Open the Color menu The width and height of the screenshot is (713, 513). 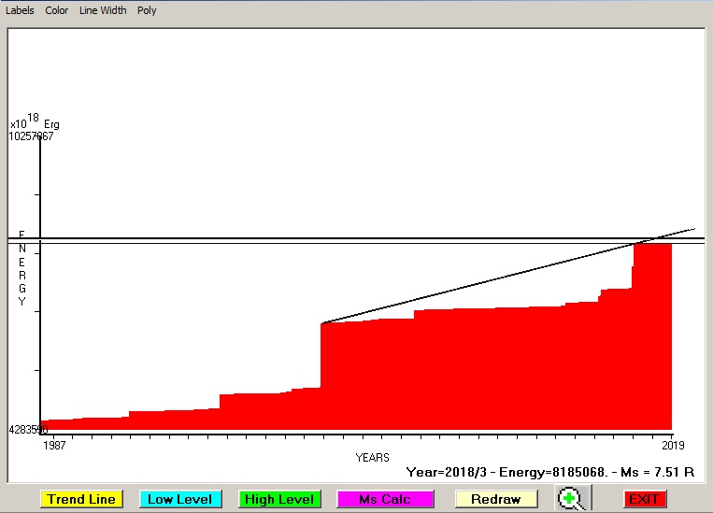click(57, 10)
